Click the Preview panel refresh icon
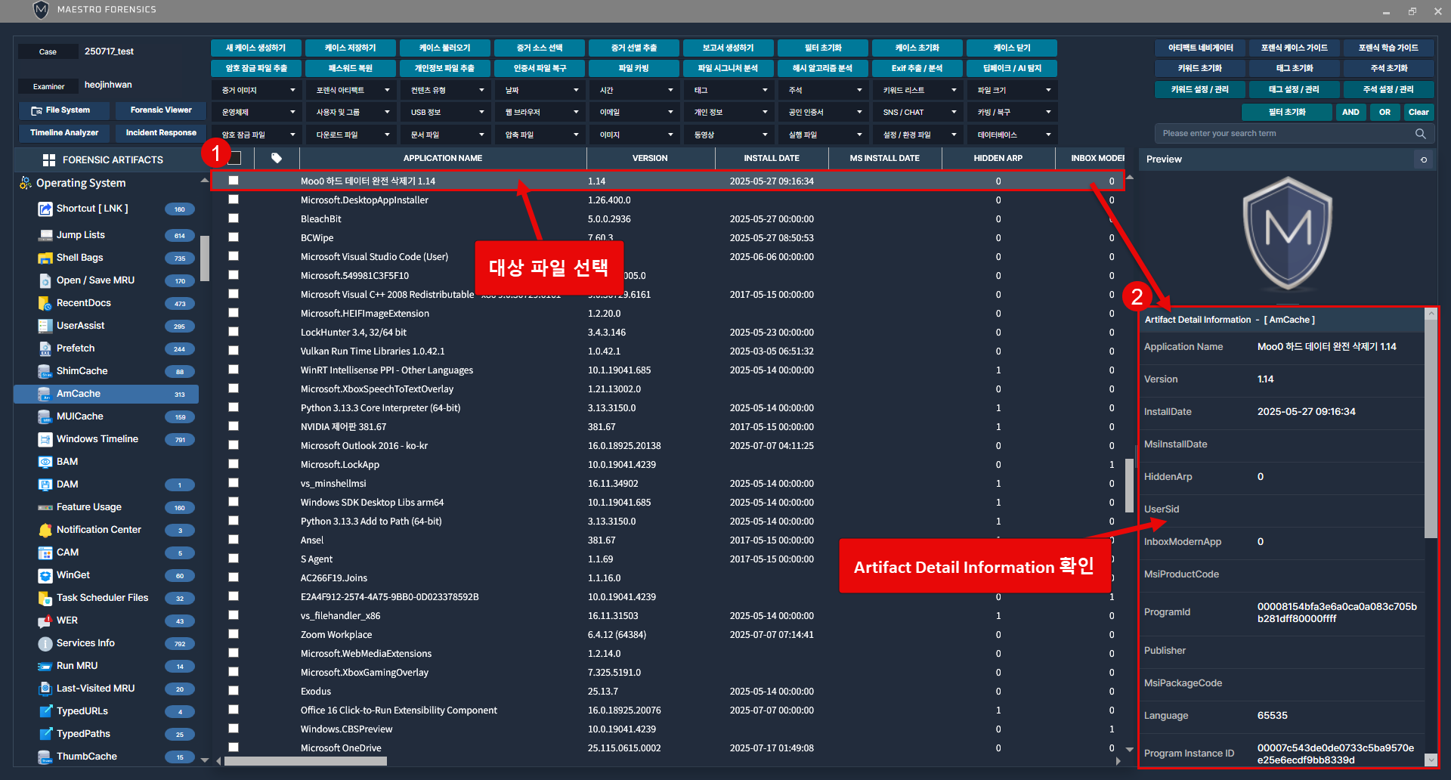This screenshot has height=780, width=1451. pyautogui.click(x=1424, y=159)
